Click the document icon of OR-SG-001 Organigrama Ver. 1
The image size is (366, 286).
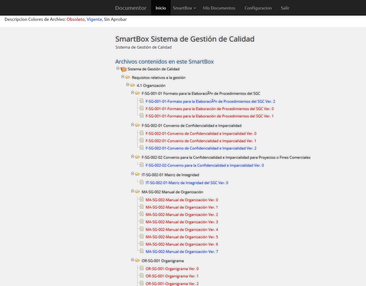[x=142, y=276]
